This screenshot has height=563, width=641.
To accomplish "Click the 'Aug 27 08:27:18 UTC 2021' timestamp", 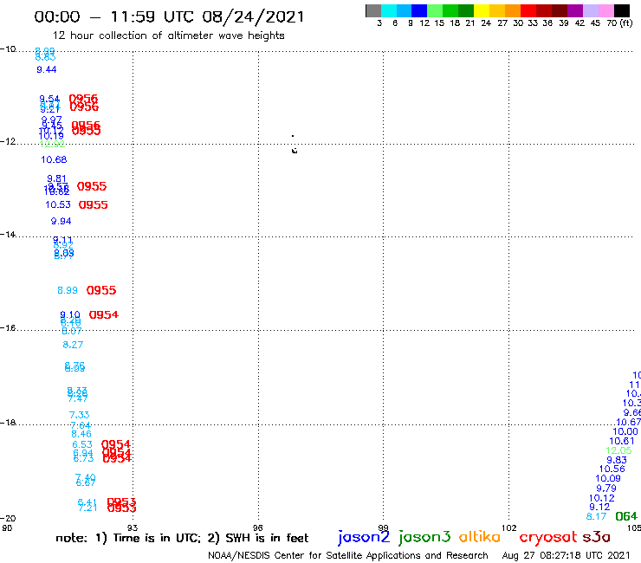I will click(567, 556).
